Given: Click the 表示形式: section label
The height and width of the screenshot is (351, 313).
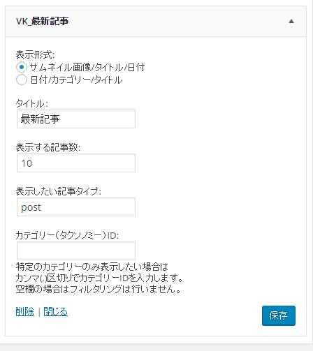Looking at the screenshot, I should point(35,55).
